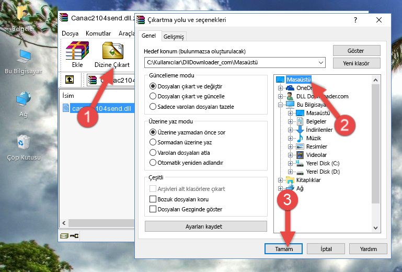Image resolution: width=402 pixels, height=272 pixels.
Task: Cancel the dialog with İptal button
Action: [326, 249]
